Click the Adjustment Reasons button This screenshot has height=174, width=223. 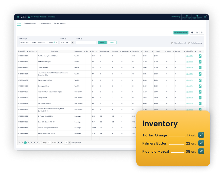click(181, 33)
